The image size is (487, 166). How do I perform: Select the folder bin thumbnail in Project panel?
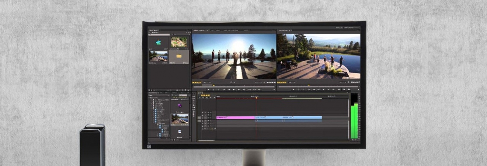179,56
